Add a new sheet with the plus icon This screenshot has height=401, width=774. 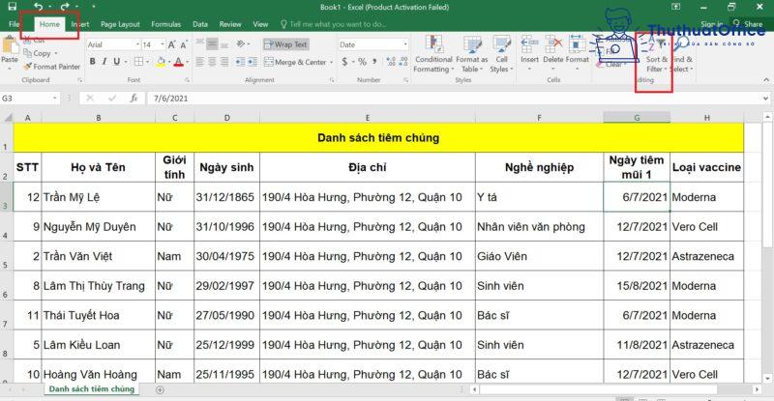tap(160, 389)
